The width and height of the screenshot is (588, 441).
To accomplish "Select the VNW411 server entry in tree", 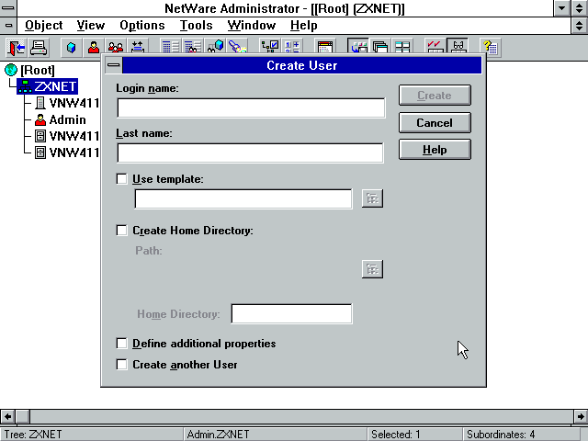I will coord(73,103).
